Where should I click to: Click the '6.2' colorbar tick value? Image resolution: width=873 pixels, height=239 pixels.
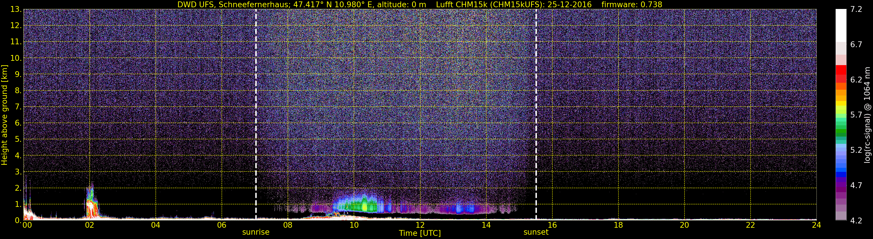[856, 80]
